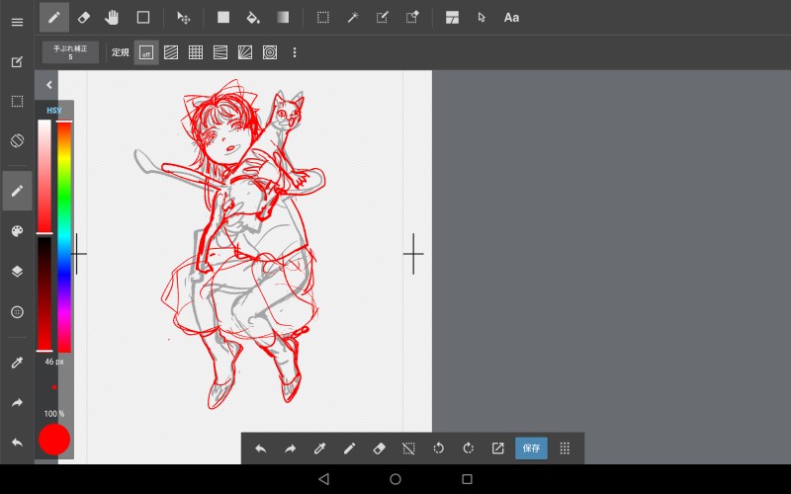Open the ruler more options dots
The height and width of the screenshot is (494, 791).
295,52
